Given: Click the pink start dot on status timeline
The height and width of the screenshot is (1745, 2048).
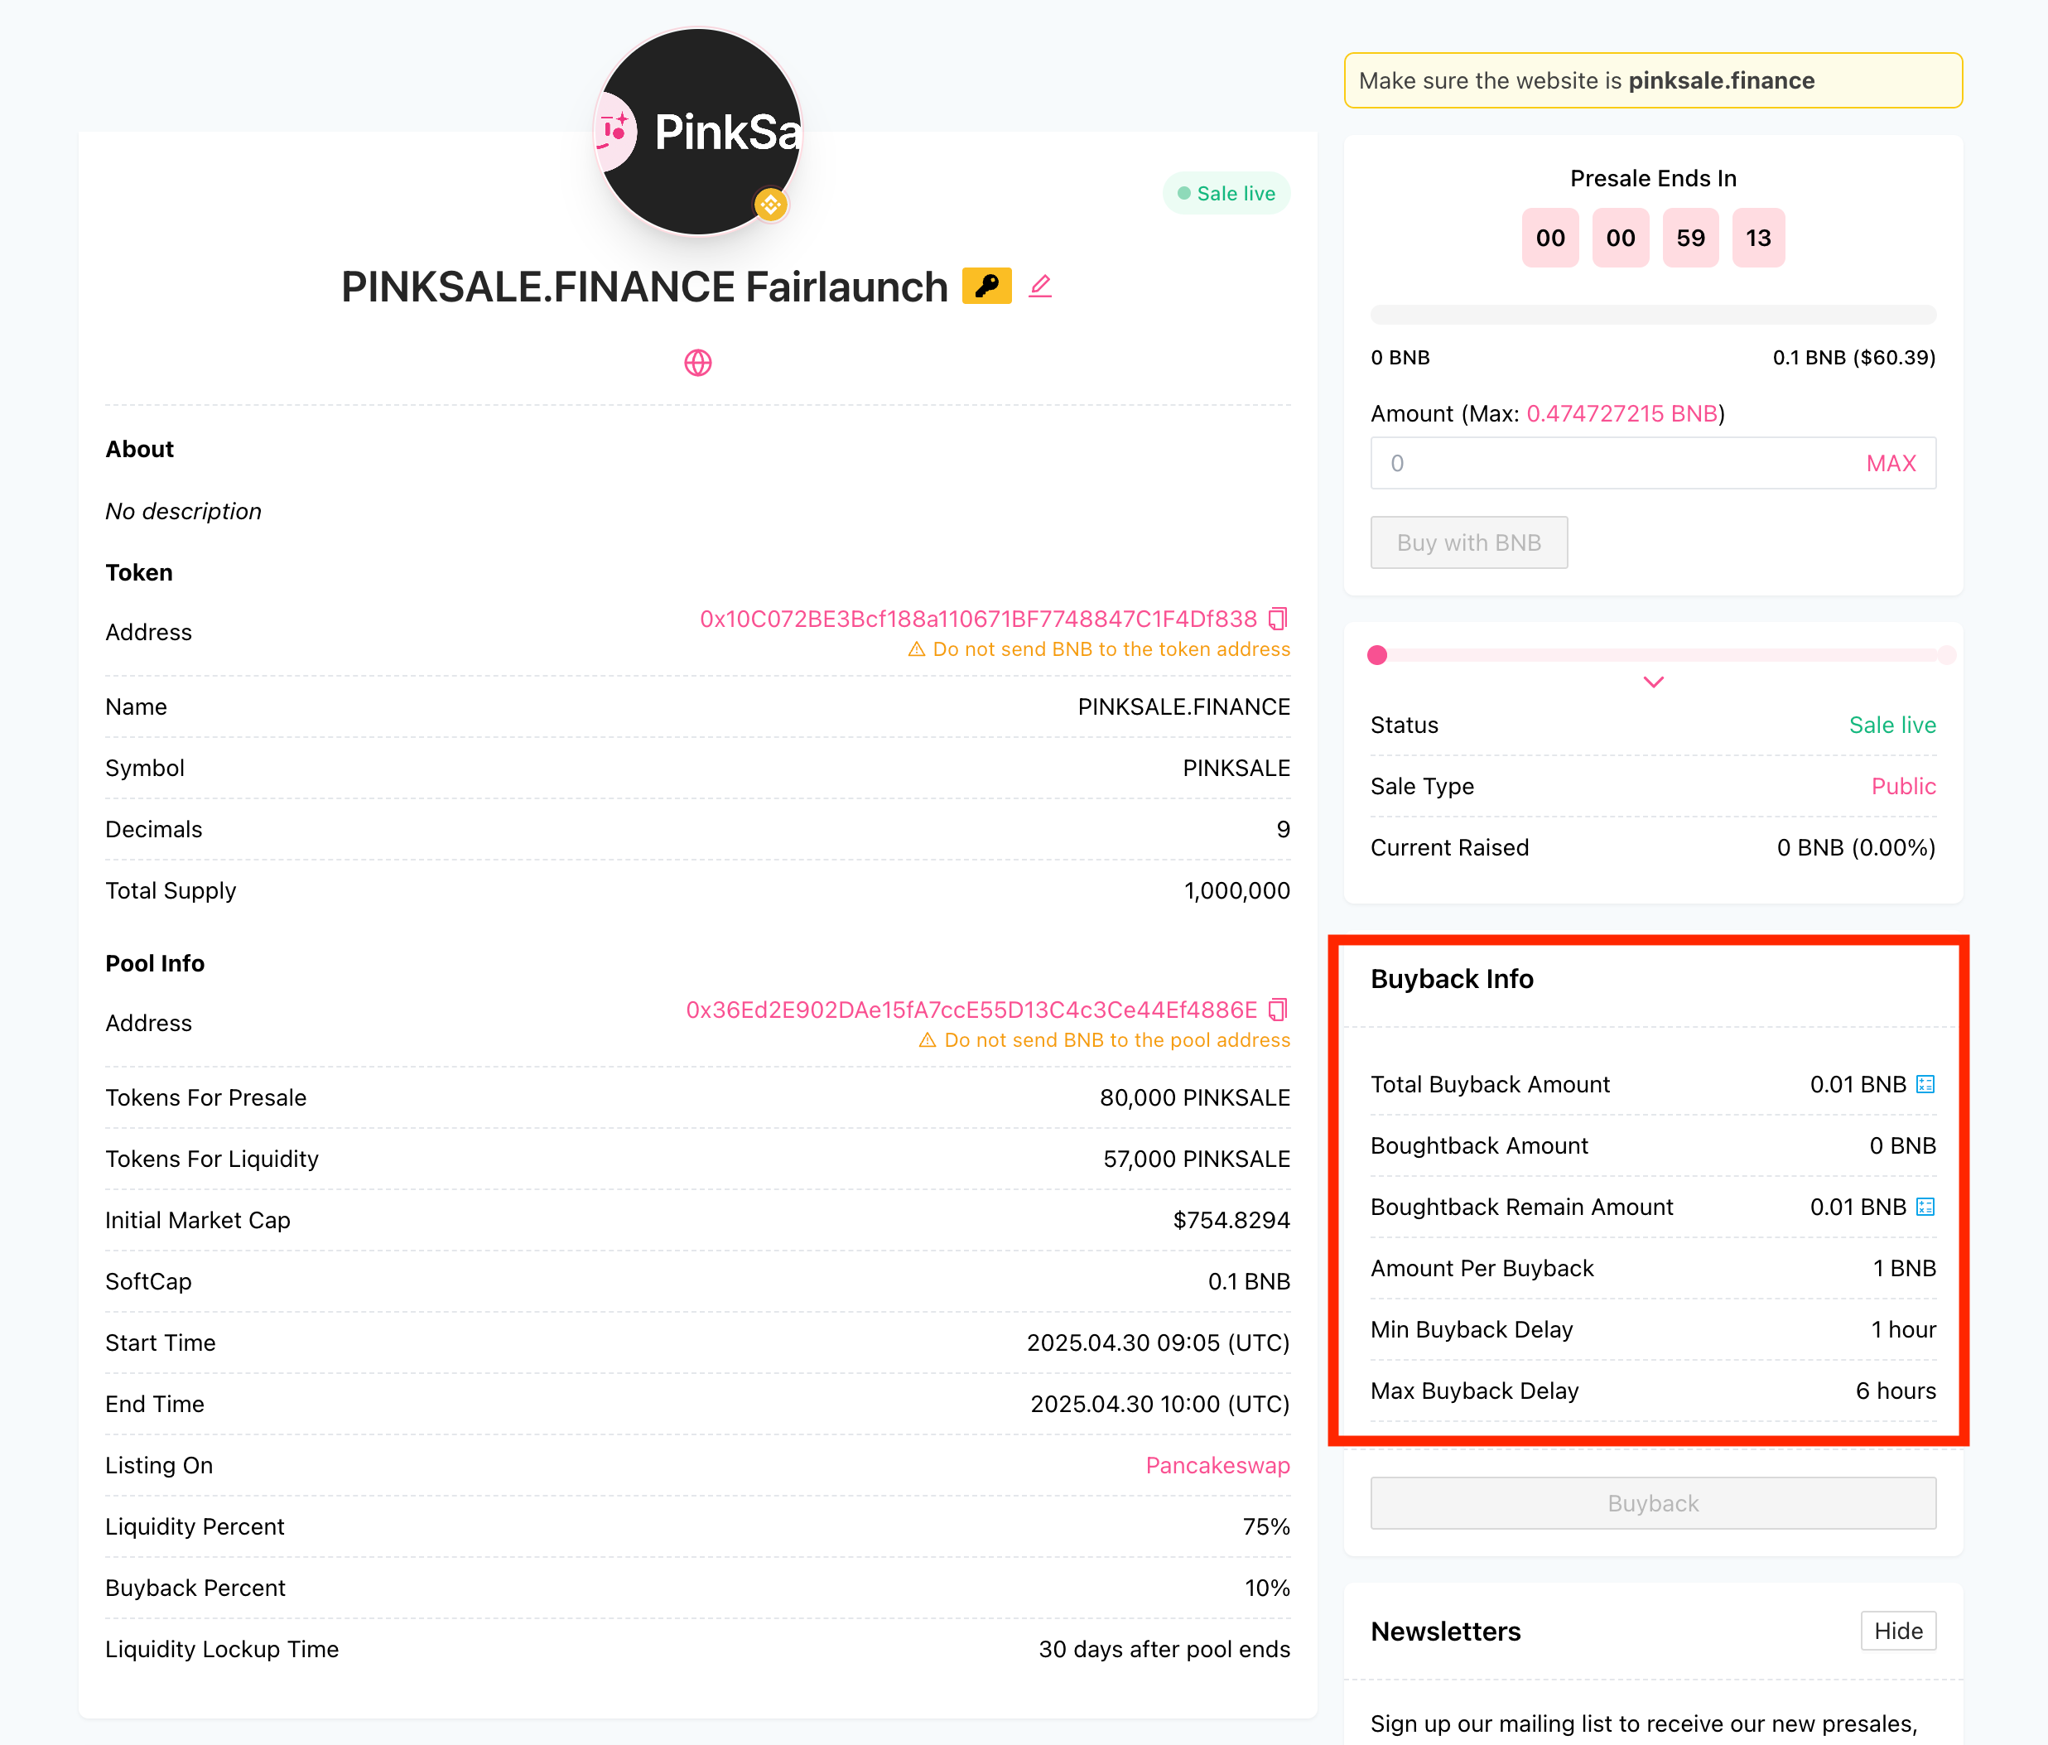Looking at the screenshot, I should point(1377,654).
